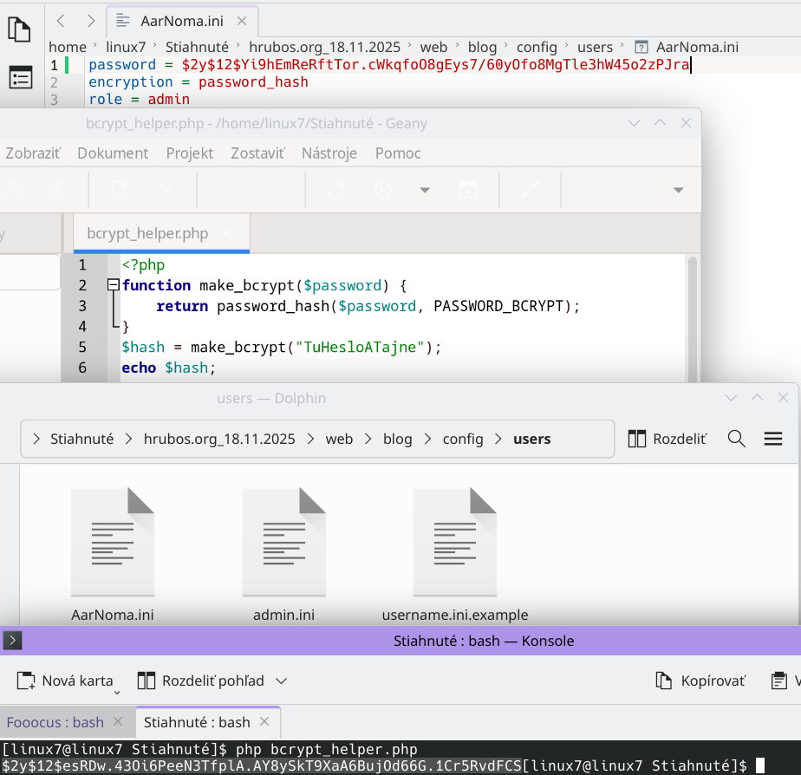Select the admin.ini file icon
The width and height of the screenshot is (801, 775).
(283, 542)
